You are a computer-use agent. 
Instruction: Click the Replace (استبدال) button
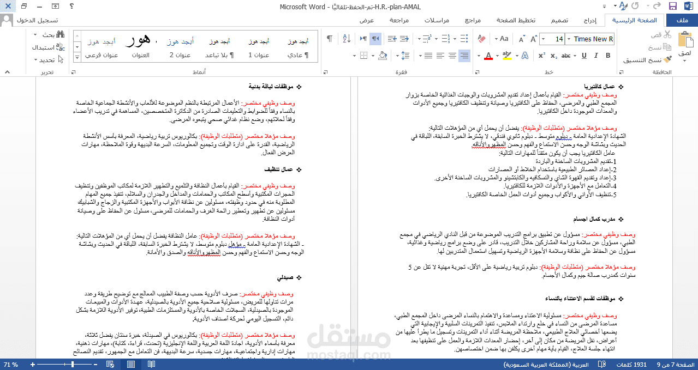[49, 47]
